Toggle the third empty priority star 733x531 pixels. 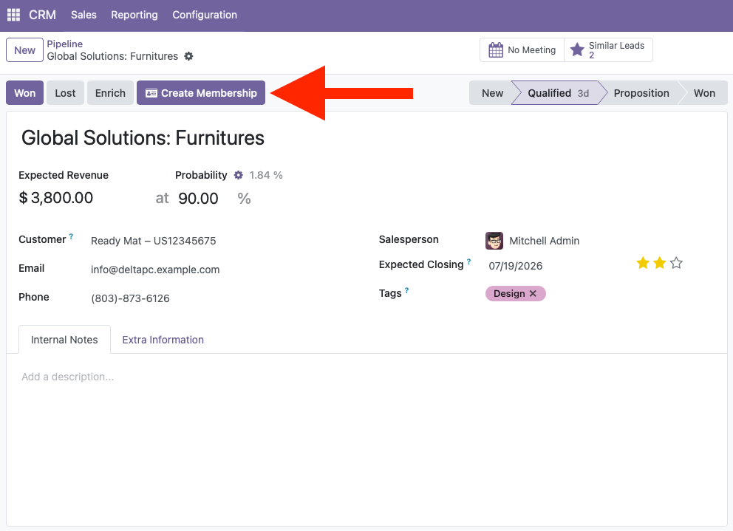tap(676, 263)
